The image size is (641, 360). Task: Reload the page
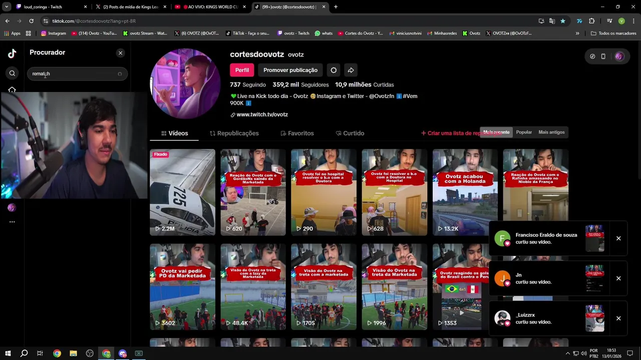point(31,21)
